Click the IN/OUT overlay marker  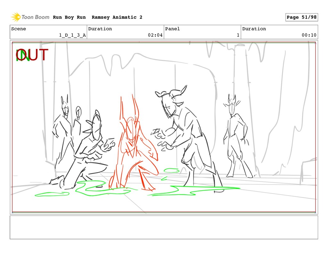coord(32,55)
